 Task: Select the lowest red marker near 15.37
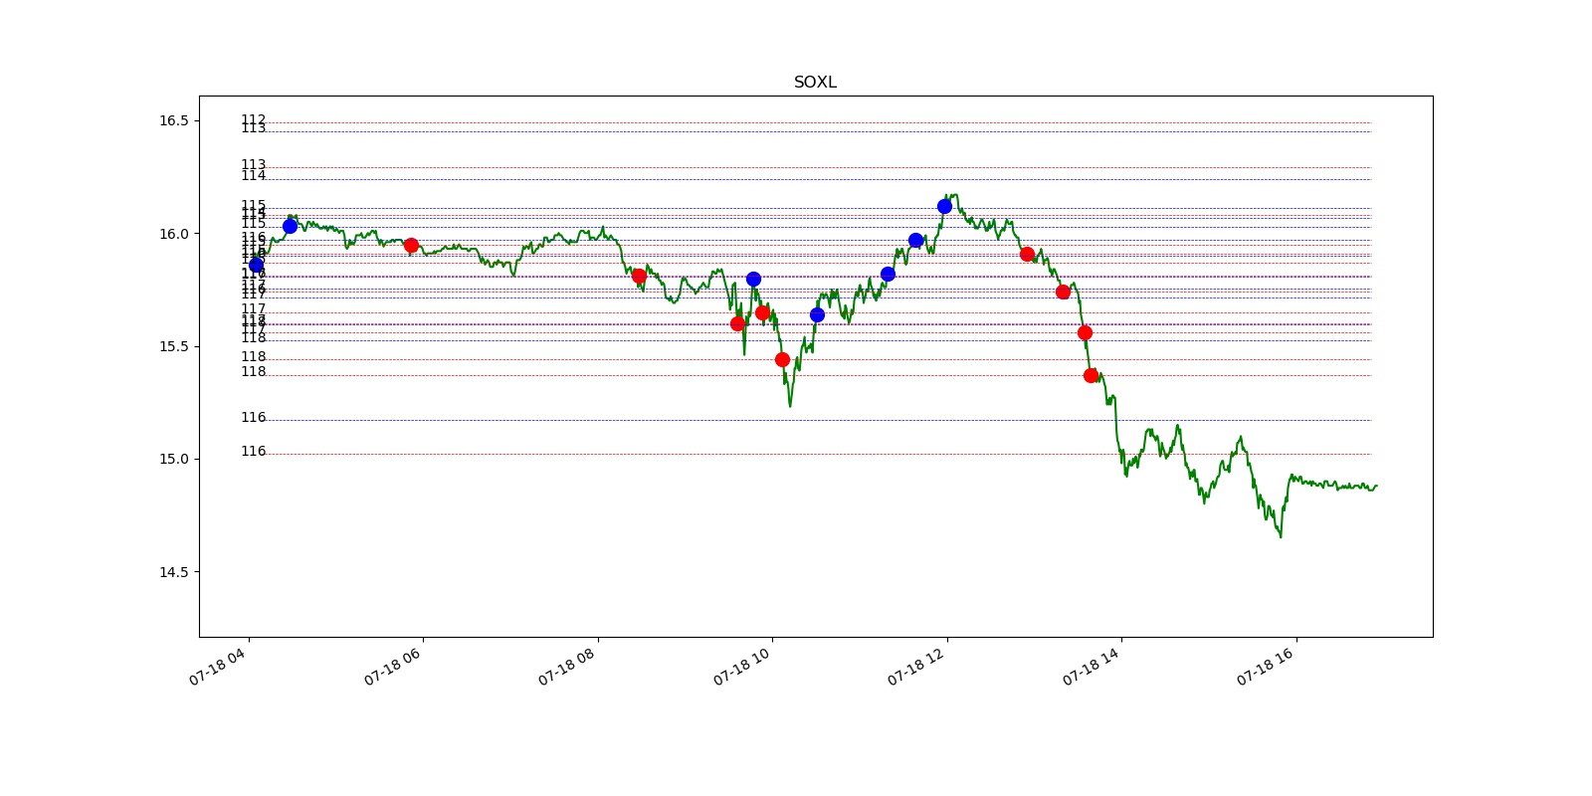(x=1091, y=375)
